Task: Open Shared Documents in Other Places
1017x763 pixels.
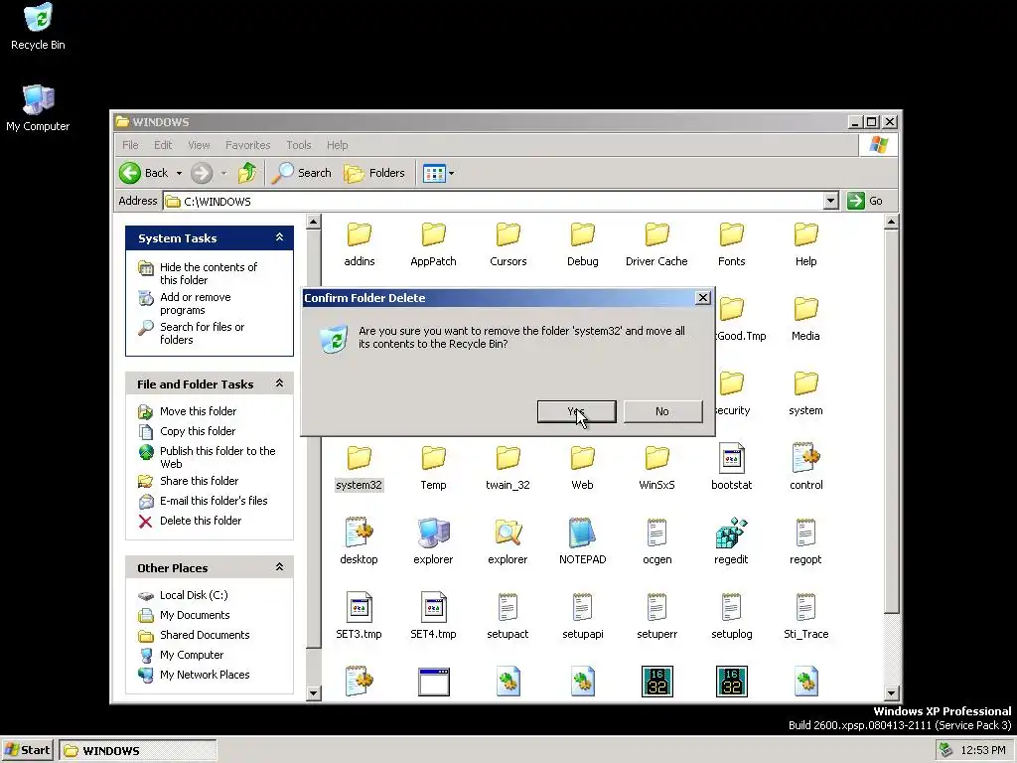Action: pos(205,635)
